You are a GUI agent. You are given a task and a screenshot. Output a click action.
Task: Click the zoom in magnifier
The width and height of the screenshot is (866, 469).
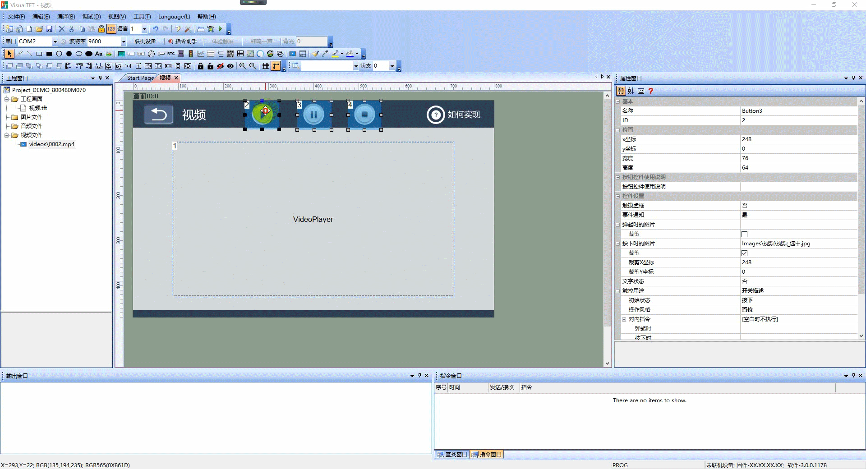243,66
